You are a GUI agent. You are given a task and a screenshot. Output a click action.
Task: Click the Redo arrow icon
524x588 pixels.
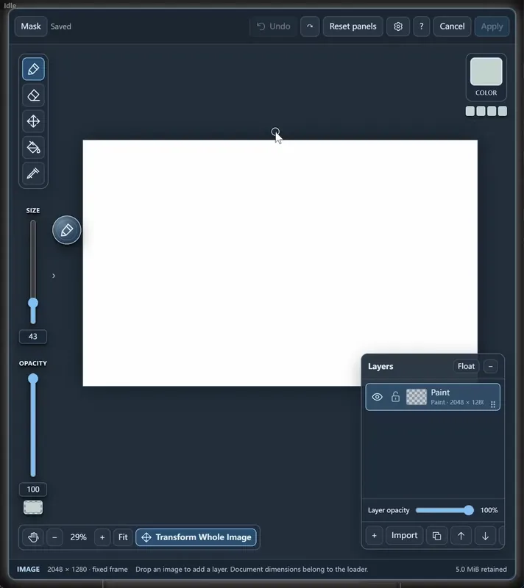click(310, 26)
